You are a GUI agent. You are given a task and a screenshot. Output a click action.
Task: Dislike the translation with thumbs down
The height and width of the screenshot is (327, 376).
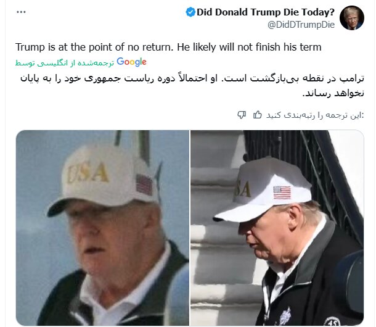242,115
